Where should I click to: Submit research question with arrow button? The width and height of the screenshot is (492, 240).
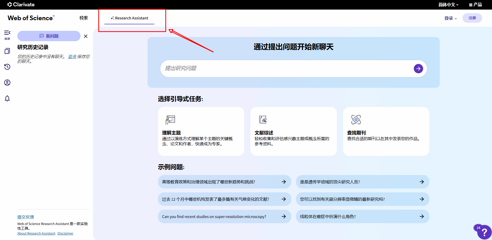tap(418, 69)
